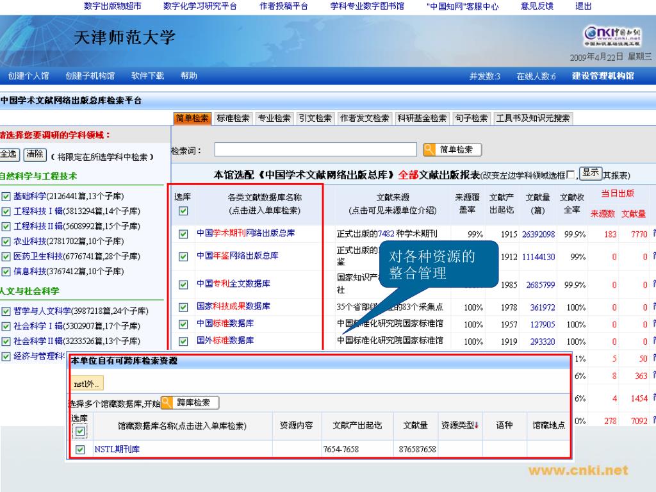The height and width of the screenshot is (492, 656).
Task: Switch to the 标准检索 tab
Action: coord(233,119)
